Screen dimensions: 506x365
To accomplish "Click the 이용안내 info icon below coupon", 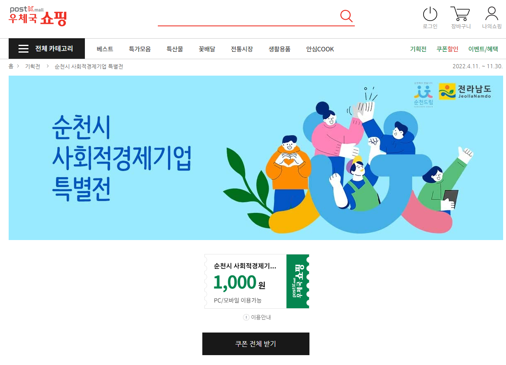I will (x=246, y=317).
